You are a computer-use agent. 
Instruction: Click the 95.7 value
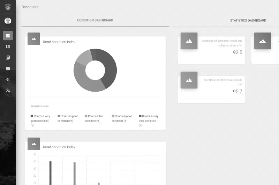[237, 92]
